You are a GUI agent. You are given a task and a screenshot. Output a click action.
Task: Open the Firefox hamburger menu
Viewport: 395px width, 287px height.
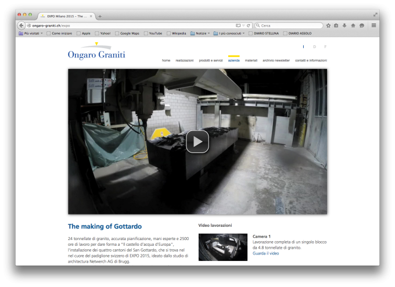click(x=374, y=26)
